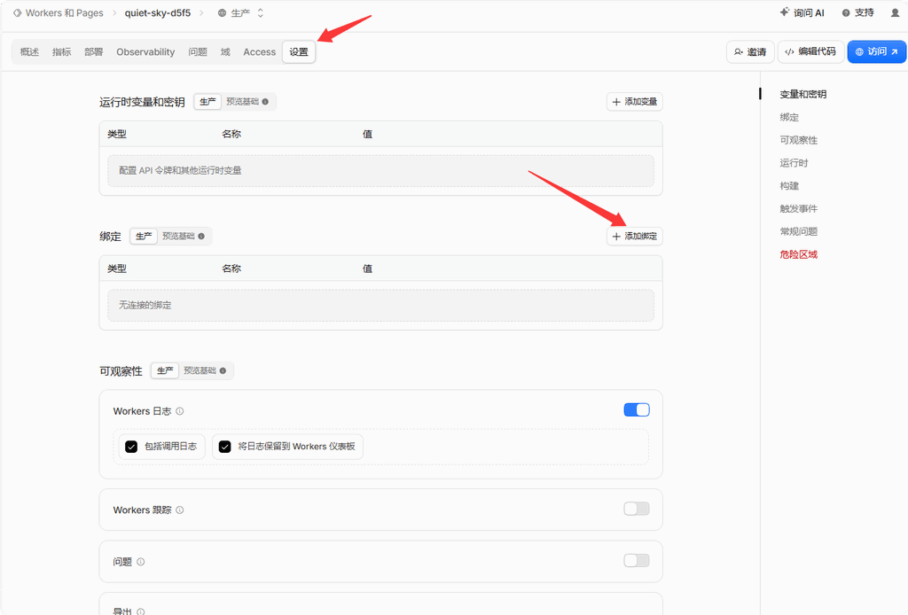Image resolution: width=908 pixels, height=615 pixels.
Task: Jump to 构建 in side navigation
Action: (789, 186)
